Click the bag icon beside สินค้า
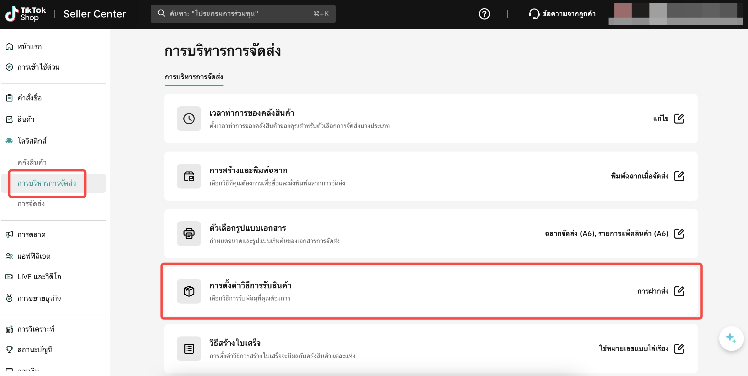The width and height of the screenshot is (748, 376). click(9, 119)
